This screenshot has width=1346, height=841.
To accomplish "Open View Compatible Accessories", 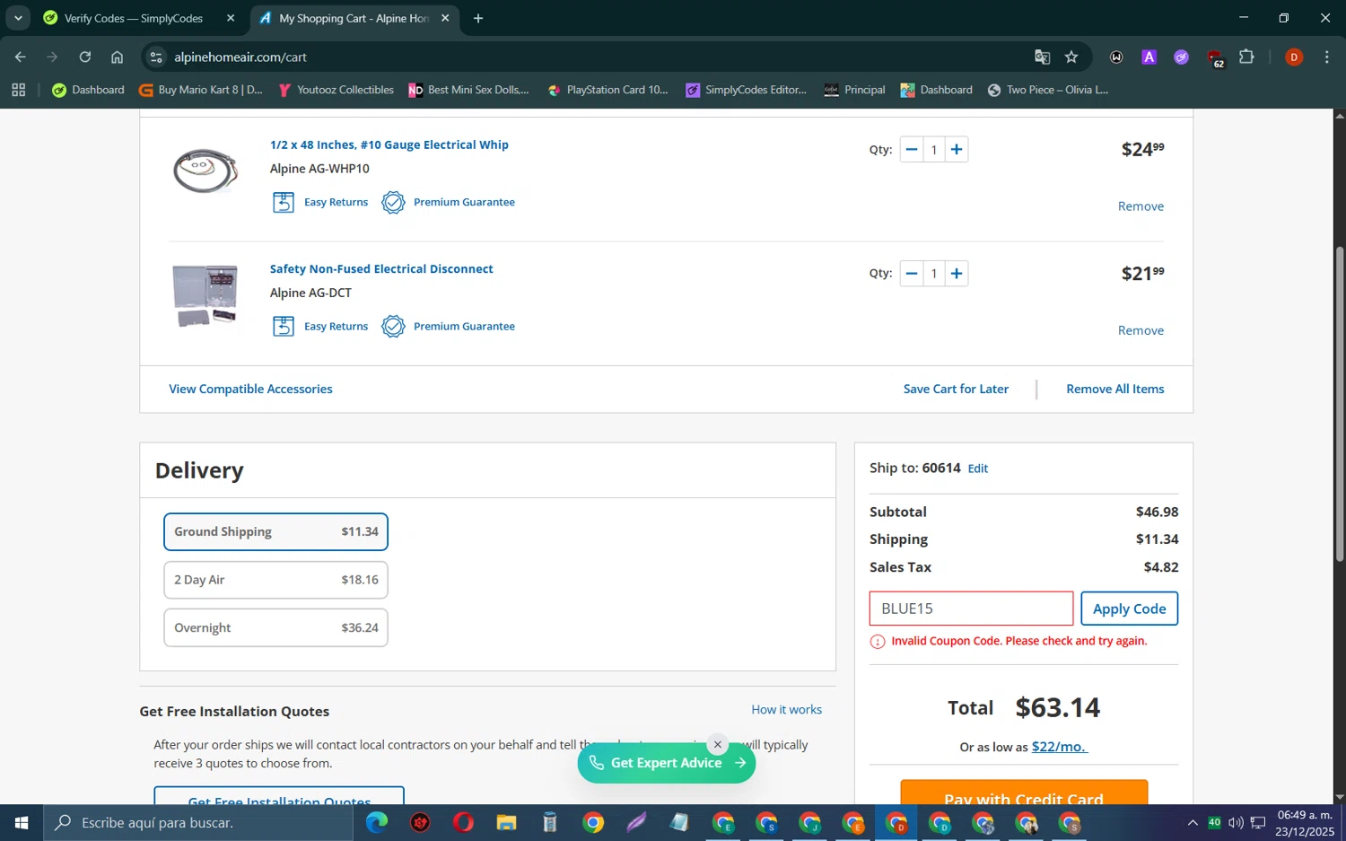I will point(250,389).
